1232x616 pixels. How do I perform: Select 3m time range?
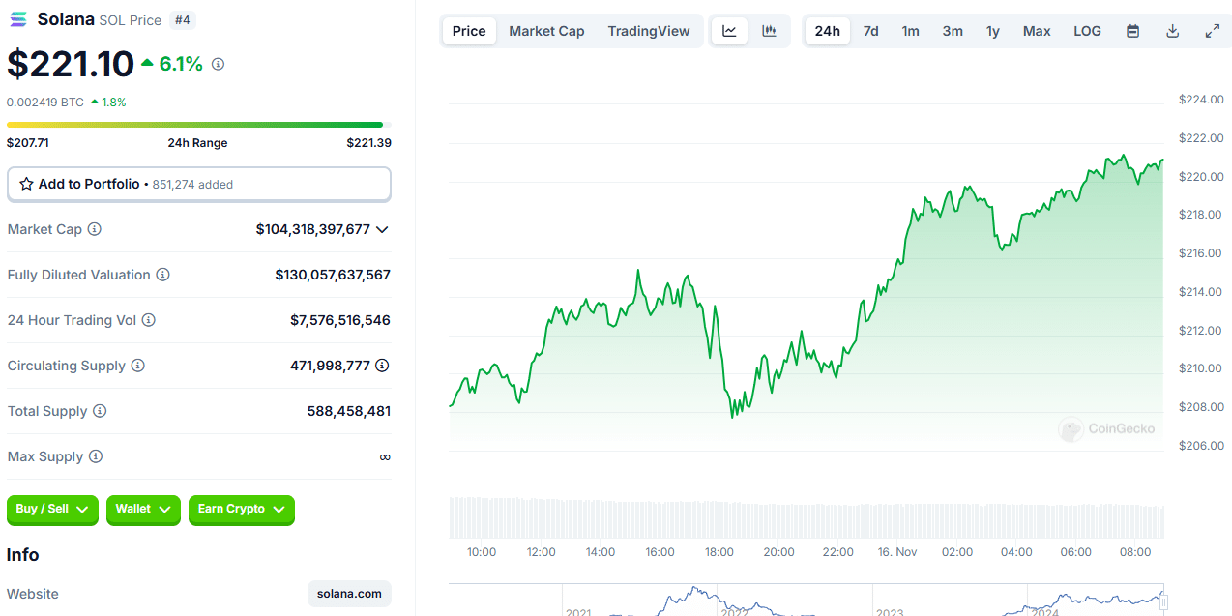coord(953,31)
